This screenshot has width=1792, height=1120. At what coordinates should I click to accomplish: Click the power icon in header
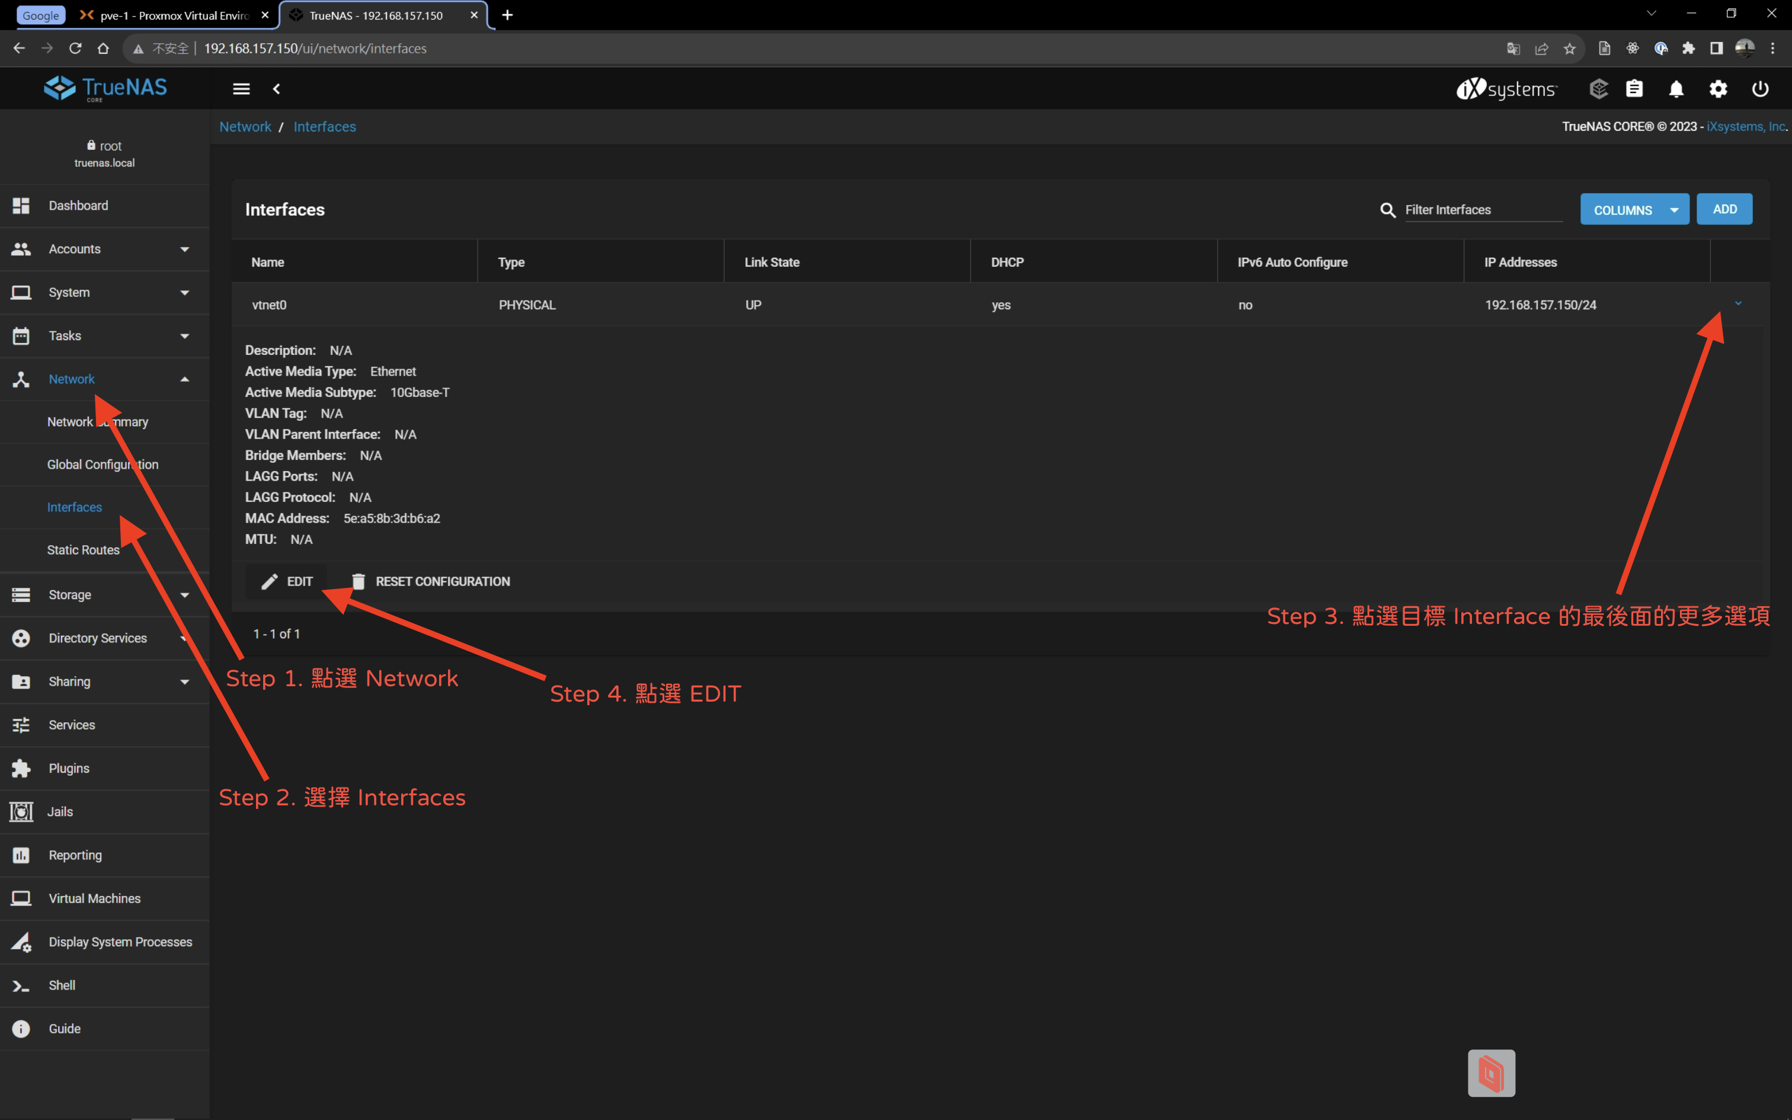[x=1760, y=89]
